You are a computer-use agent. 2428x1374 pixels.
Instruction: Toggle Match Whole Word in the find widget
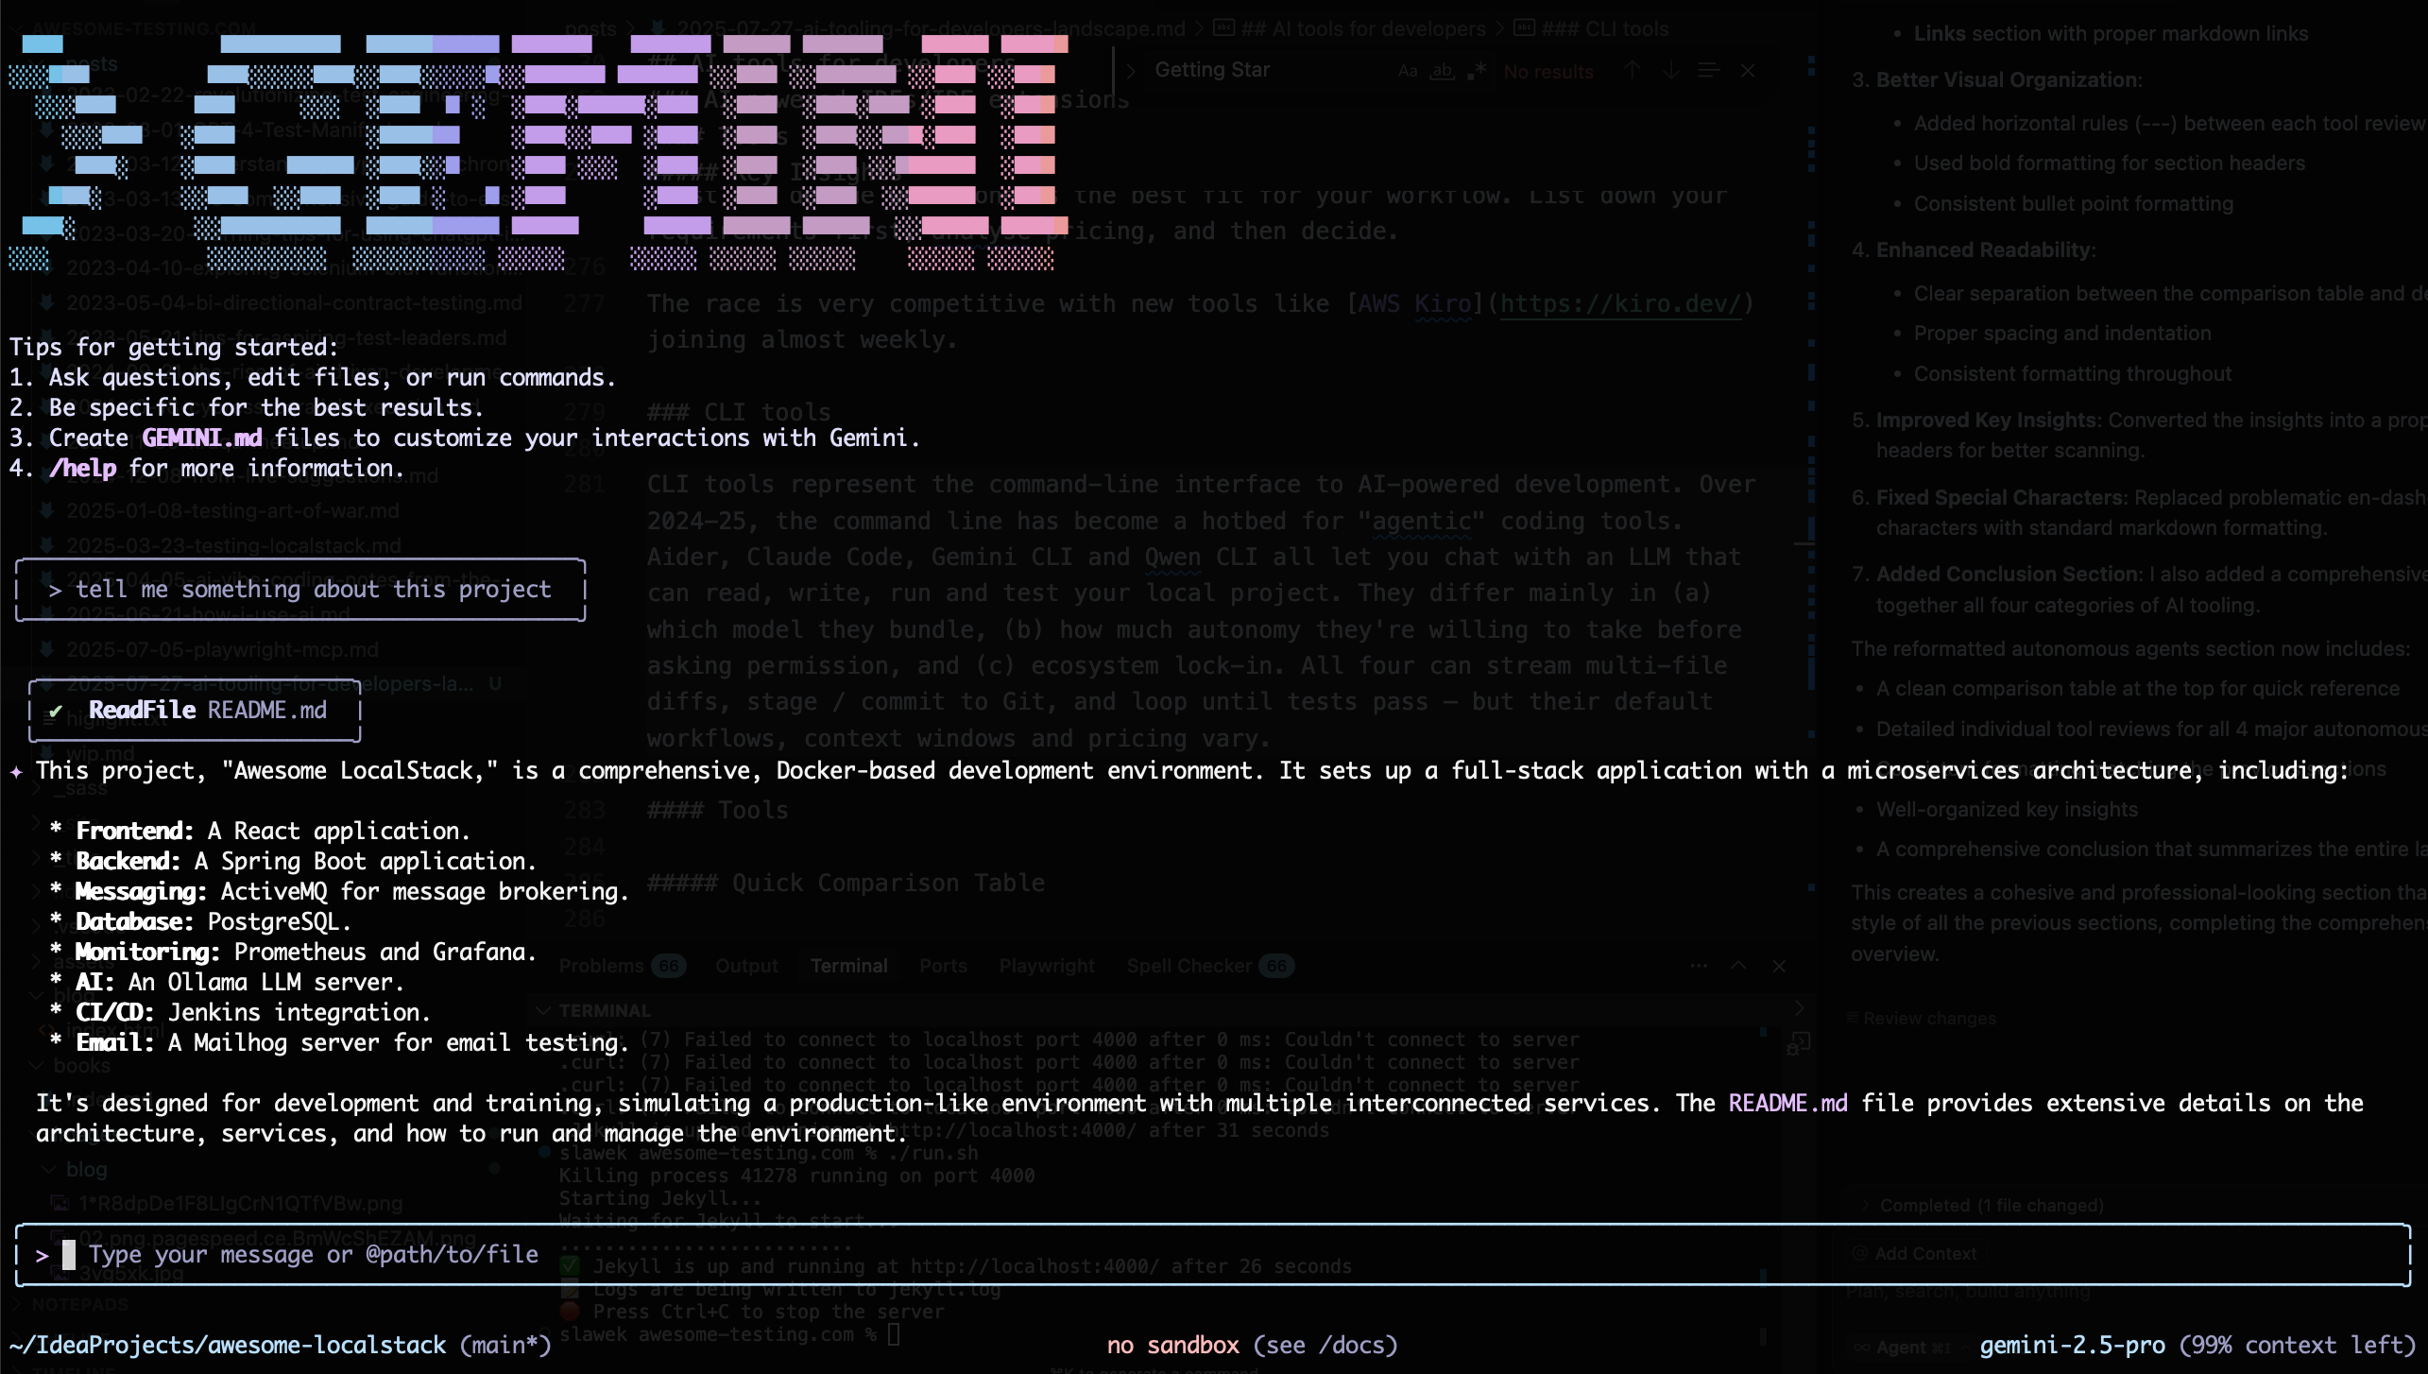click(1442, 71)
